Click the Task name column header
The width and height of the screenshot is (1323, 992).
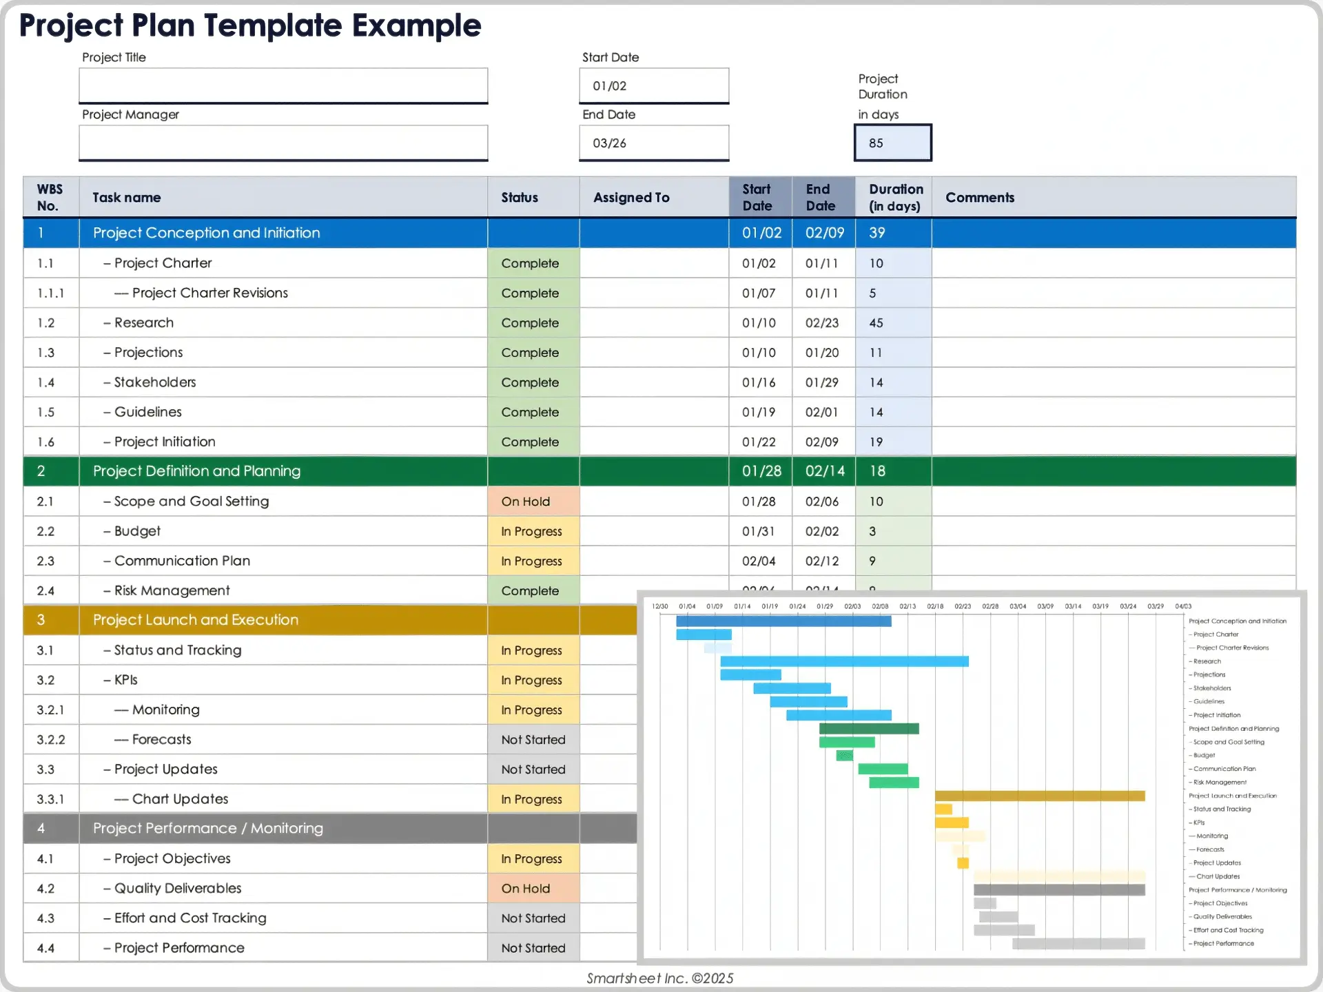tap(126, 197)
